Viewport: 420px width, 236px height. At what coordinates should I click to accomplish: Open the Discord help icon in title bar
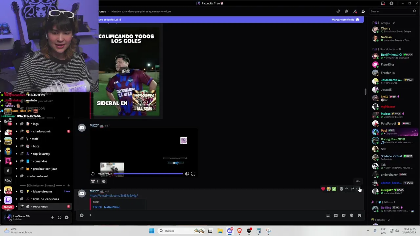click(x=391, y=3)
